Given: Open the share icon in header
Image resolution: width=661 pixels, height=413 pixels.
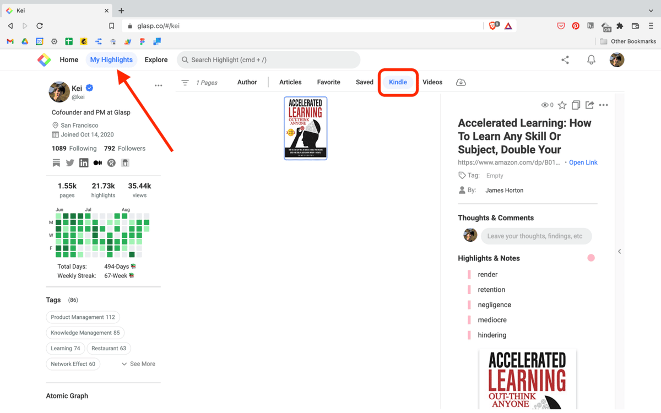Looking at the screenshot, I should click(x=565, y=60).
